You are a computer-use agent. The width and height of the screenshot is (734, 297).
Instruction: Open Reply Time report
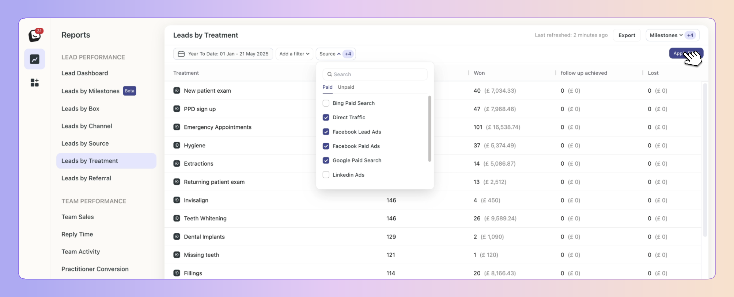(x=77, y=235)
